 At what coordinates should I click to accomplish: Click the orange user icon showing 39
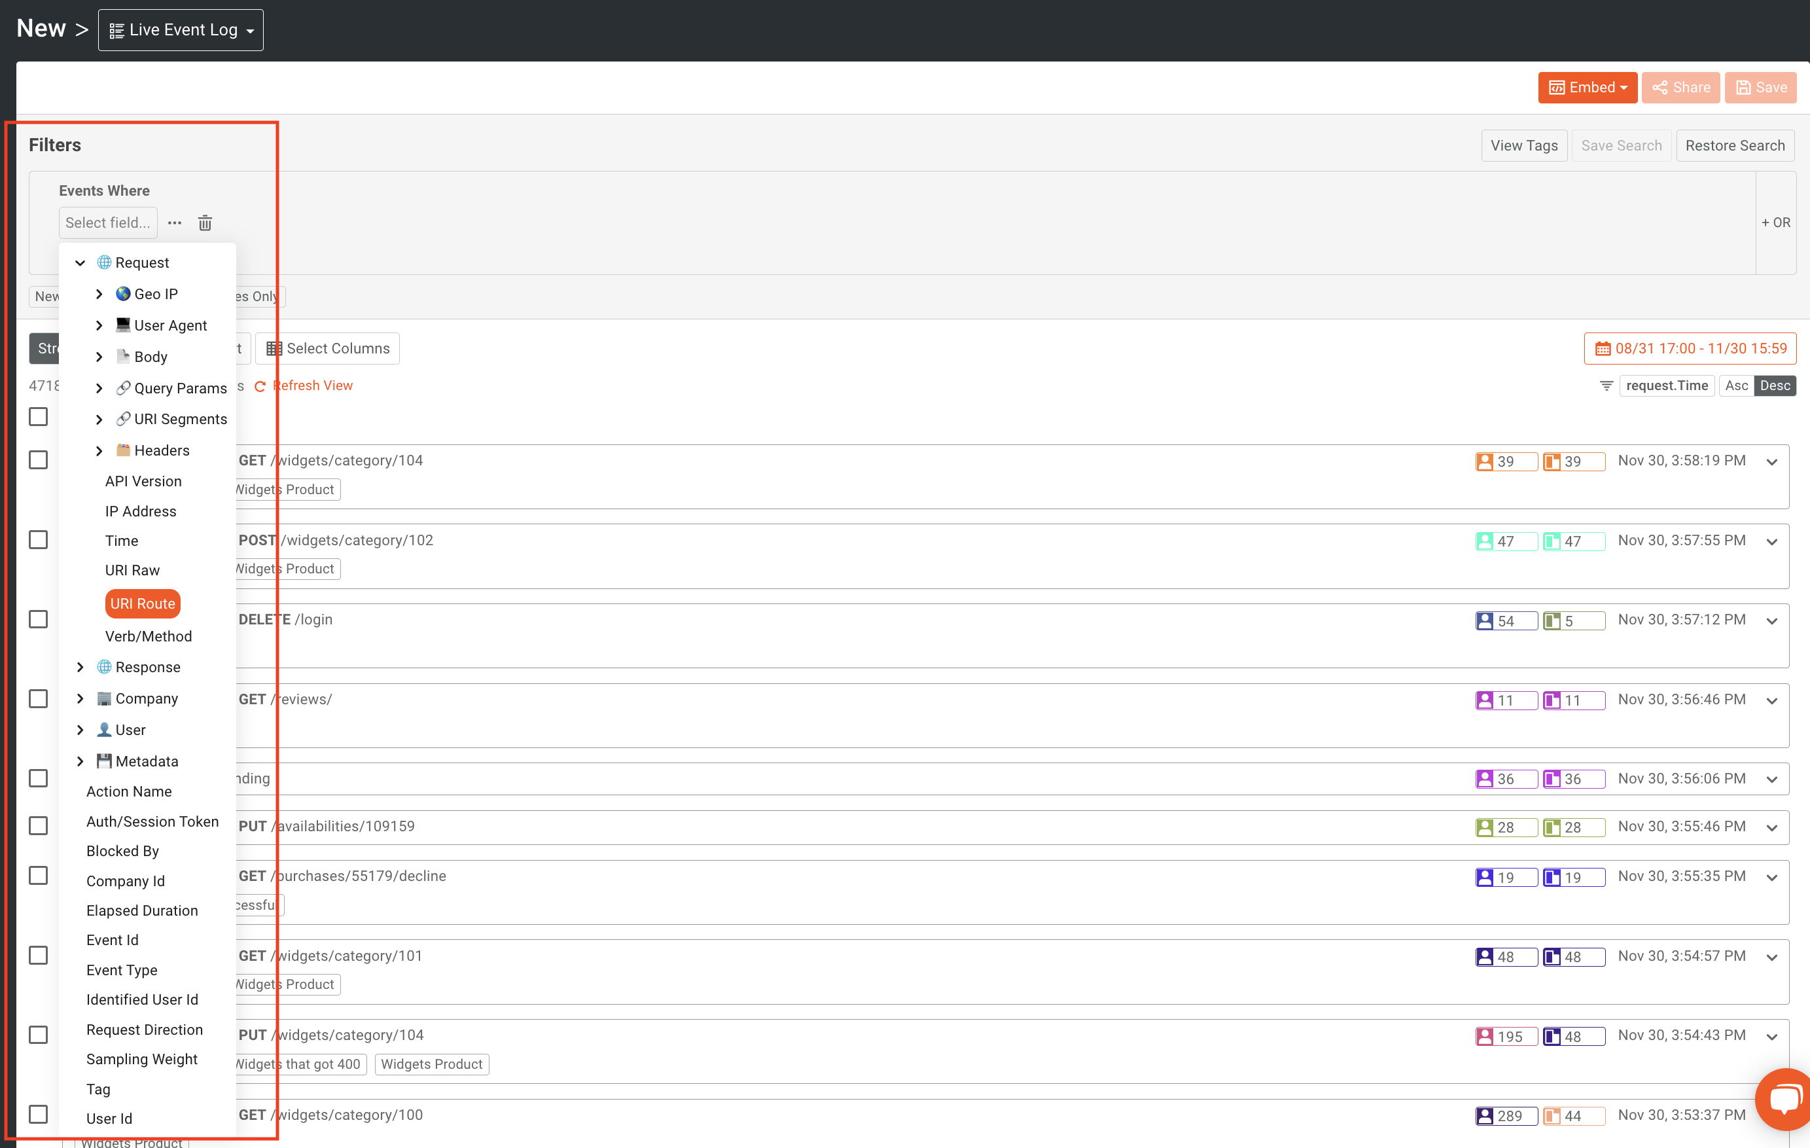click(x=1485, y=461)
